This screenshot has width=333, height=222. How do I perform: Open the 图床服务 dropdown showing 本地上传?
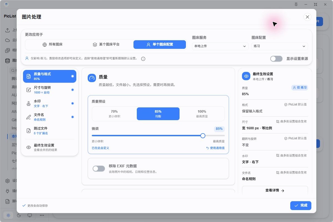(x=220, y=46)
